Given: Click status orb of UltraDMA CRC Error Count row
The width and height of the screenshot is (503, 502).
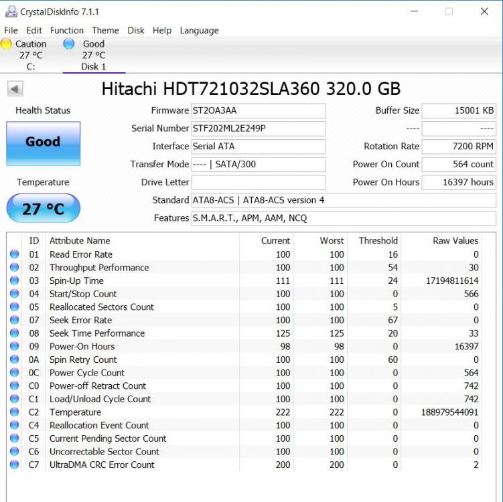Looking at the screenshot, I should pos(15,465).
